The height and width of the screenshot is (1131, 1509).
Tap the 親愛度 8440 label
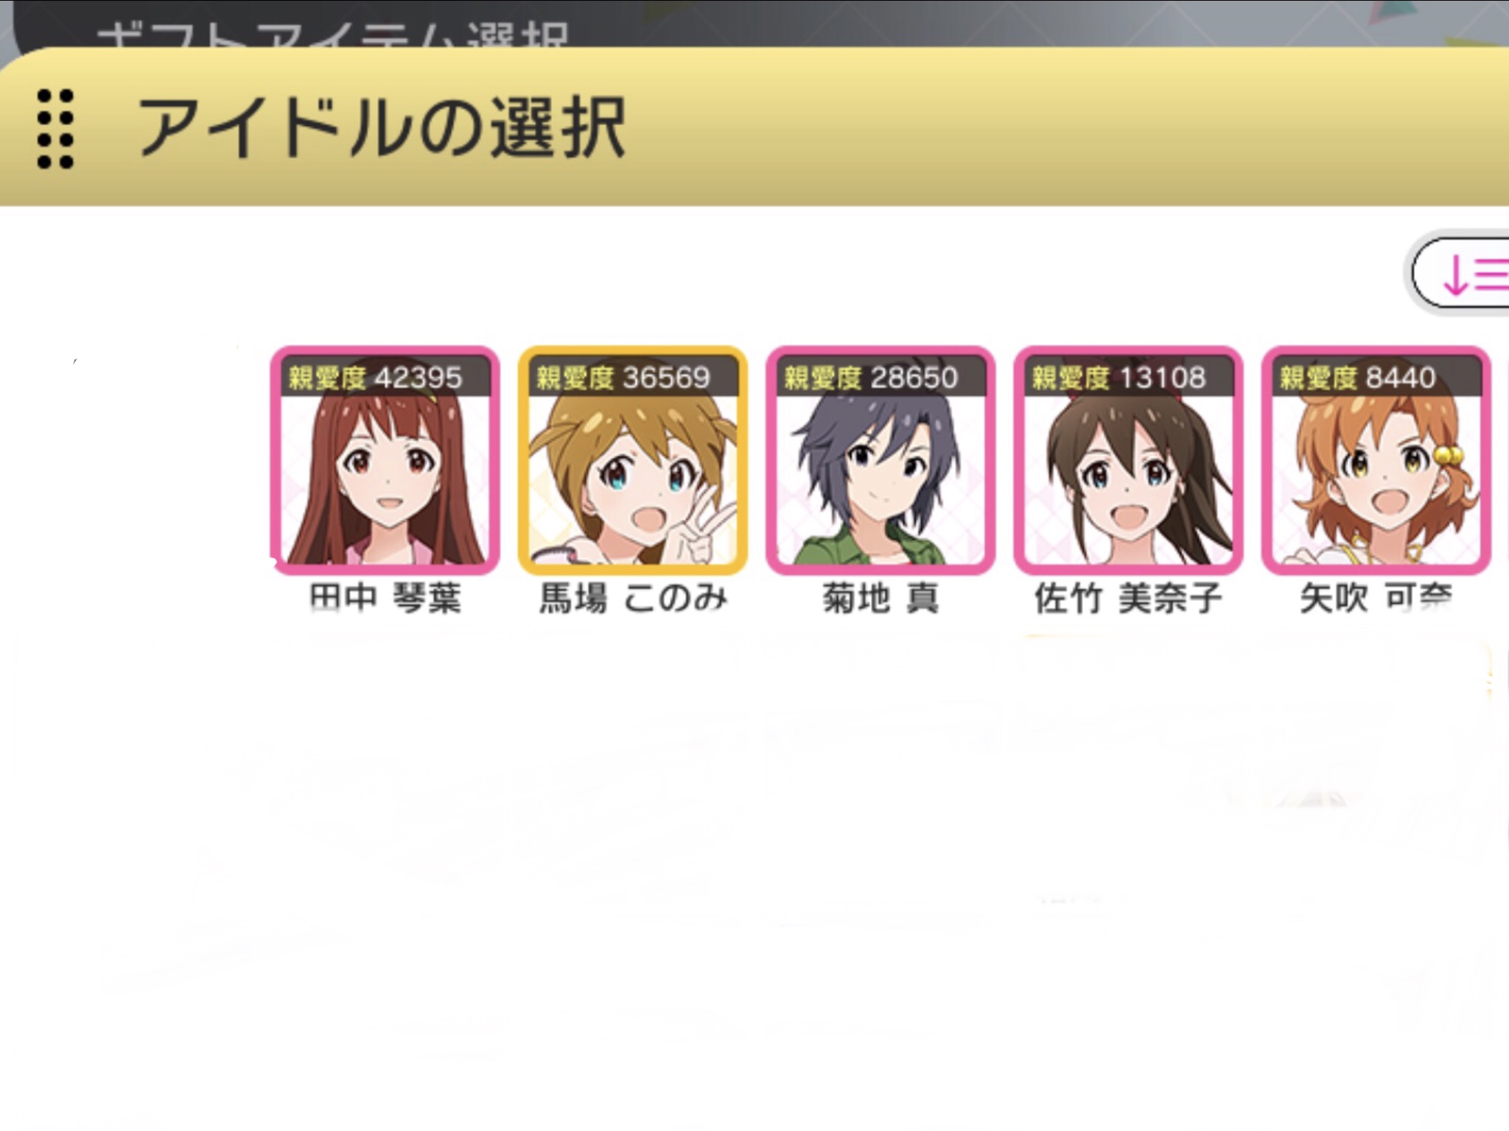pos(1357,378)
